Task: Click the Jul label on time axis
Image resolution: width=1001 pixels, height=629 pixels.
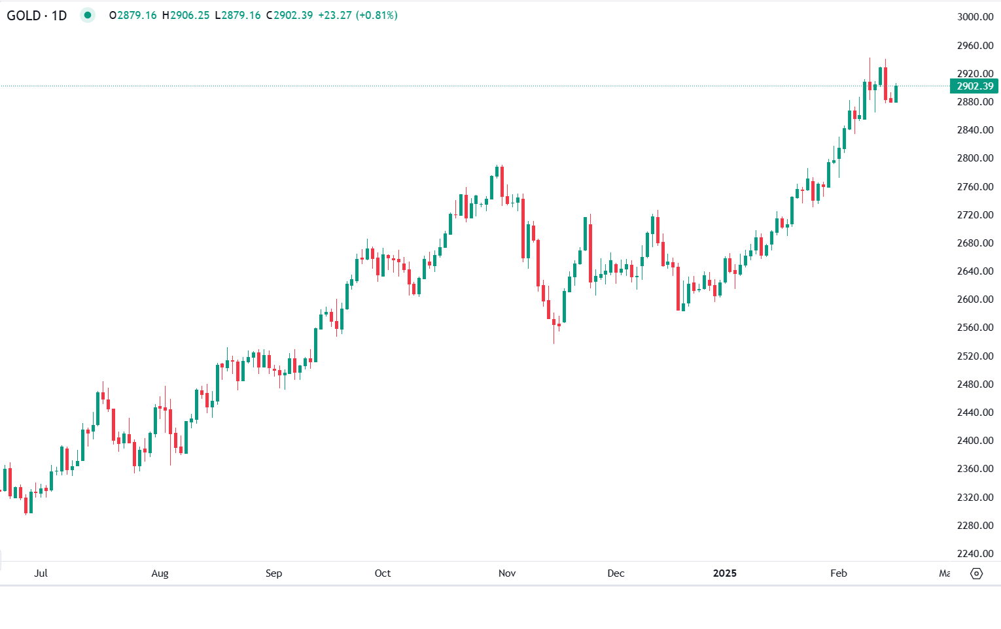Action: tap(41, 573)
